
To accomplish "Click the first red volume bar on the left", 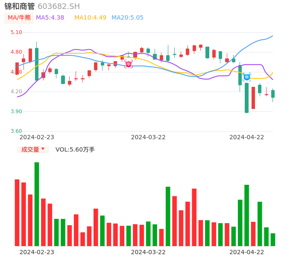I will (17, 212).
